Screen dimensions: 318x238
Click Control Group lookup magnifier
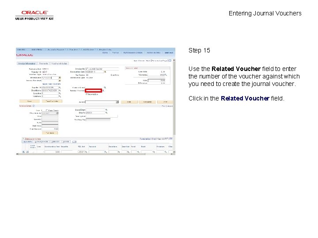coord(105,88)
